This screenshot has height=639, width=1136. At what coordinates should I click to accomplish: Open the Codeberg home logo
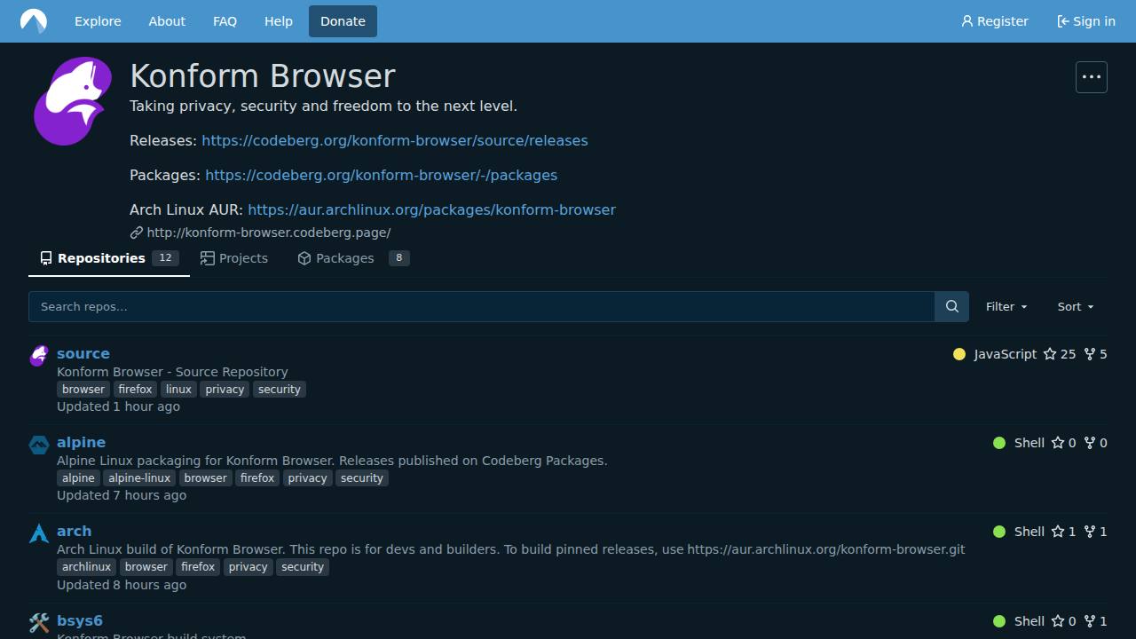(x=34, y=21)
